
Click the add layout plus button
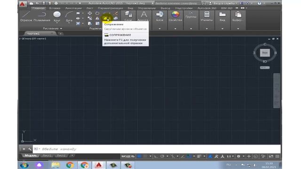coord(72,155)
